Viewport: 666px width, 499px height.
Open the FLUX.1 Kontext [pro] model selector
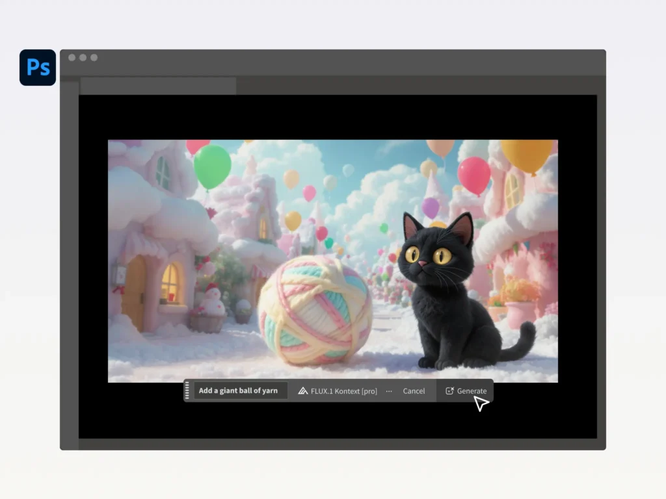[x=338, y=391]
